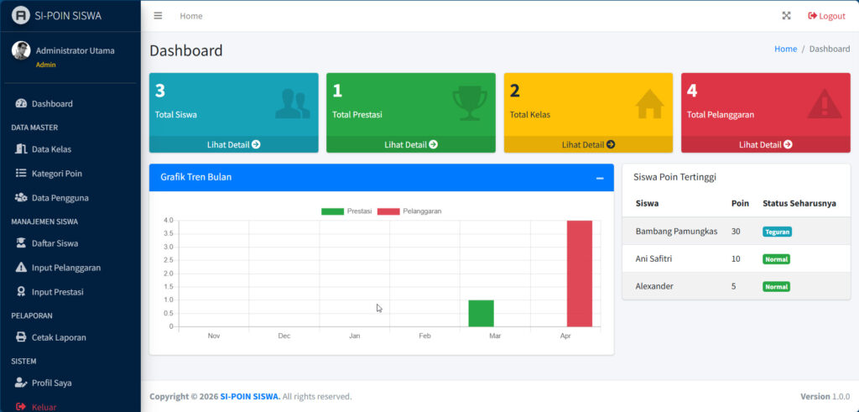Collapse the Grafik Tren Bulan card
Screen dimensions: 859x412
(599, 178)
